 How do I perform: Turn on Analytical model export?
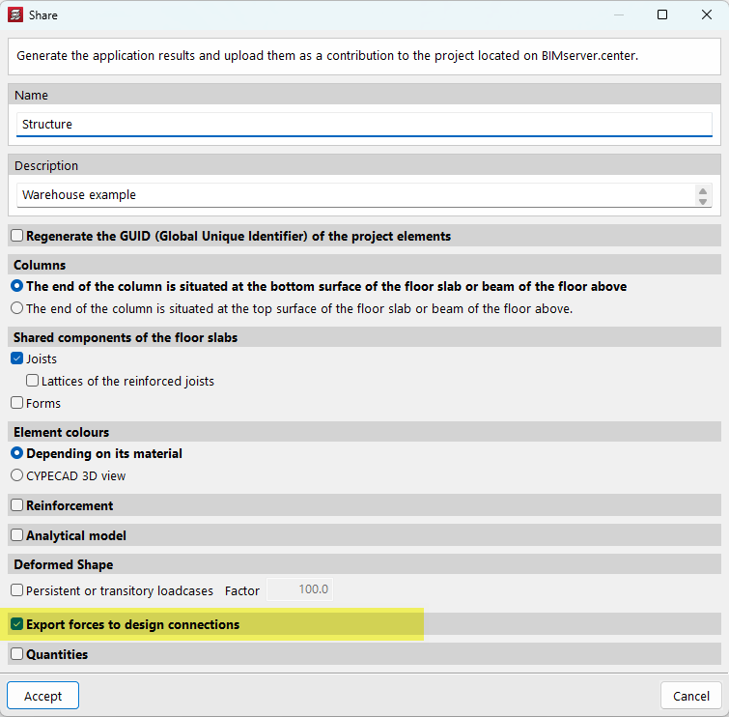pyautogui.click(x=17, y=535)
